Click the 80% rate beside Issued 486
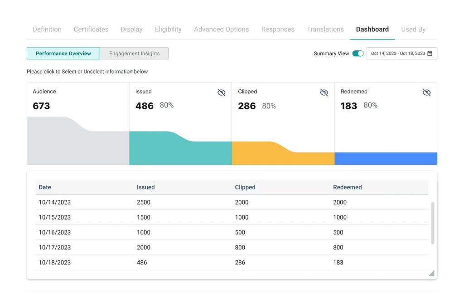 [167, 105]
